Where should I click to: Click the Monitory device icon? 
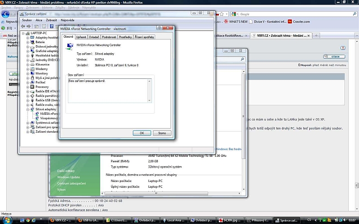point(32,73)
